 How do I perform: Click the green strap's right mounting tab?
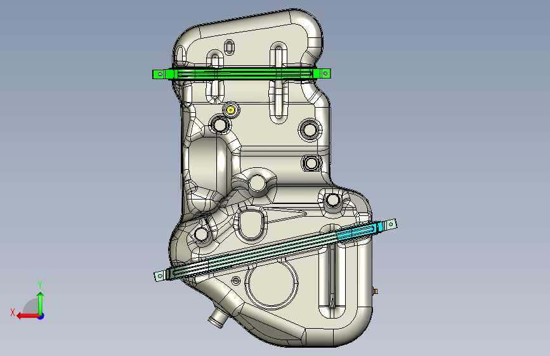pyautogui.click(x=325, y=73)
